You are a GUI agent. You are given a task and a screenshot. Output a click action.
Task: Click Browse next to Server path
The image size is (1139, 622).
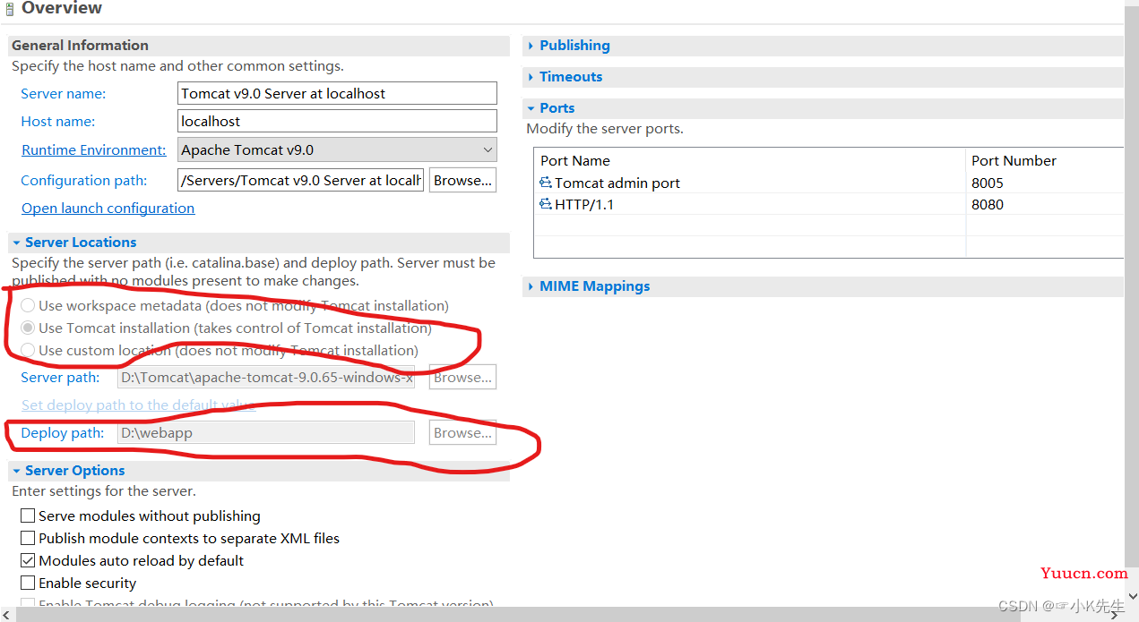tap(462, 377)
